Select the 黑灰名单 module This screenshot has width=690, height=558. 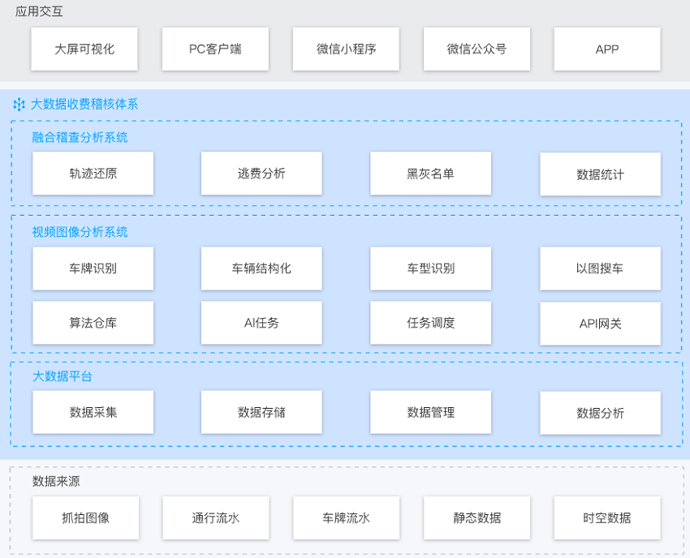[431, 174]
